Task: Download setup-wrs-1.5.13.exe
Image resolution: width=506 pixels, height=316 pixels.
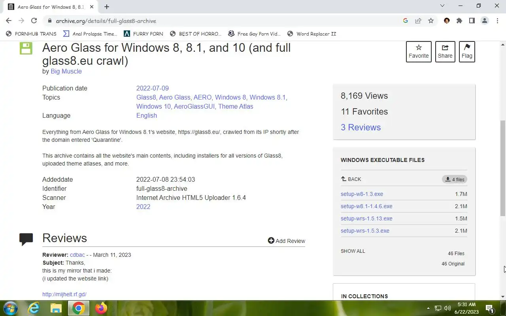Action: pyautogui.click(x=366, y=218)
